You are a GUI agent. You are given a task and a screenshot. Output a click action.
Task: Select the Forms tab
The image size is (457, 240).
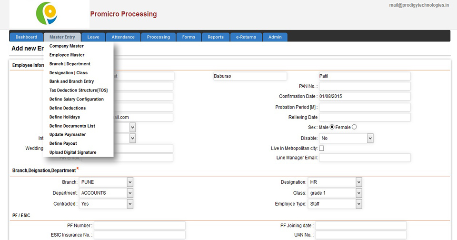189,37
